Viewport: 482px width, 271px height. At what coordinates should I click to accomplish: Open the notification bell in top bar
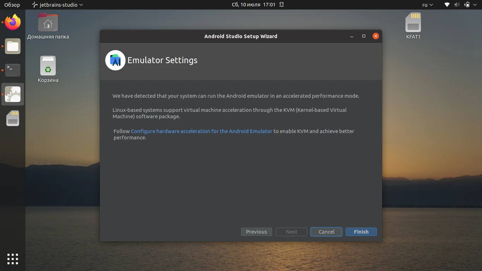click(282, 5)
